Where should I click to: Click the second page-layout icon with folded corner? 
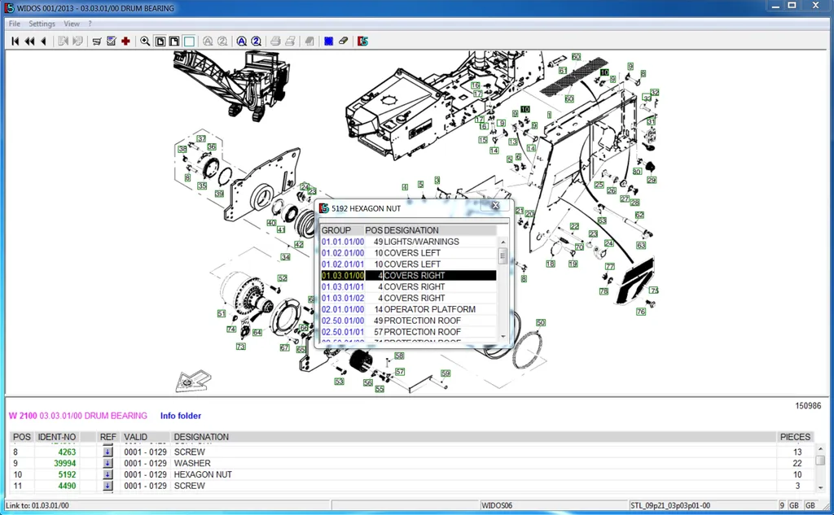tap(174, 41)
